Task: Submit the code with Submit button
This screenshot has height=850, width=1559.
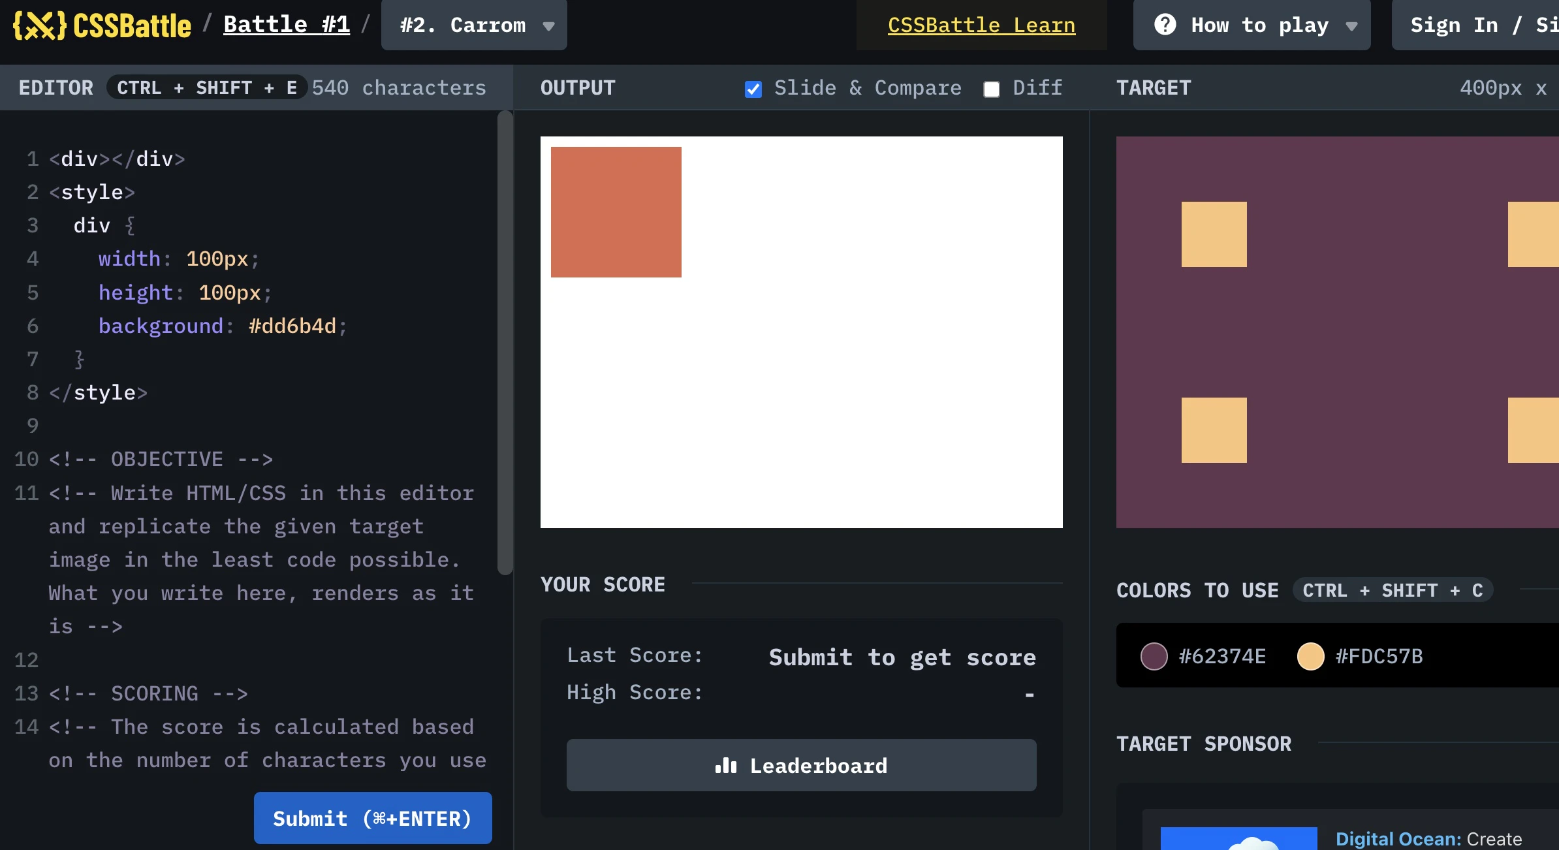Action: (373, 818)
